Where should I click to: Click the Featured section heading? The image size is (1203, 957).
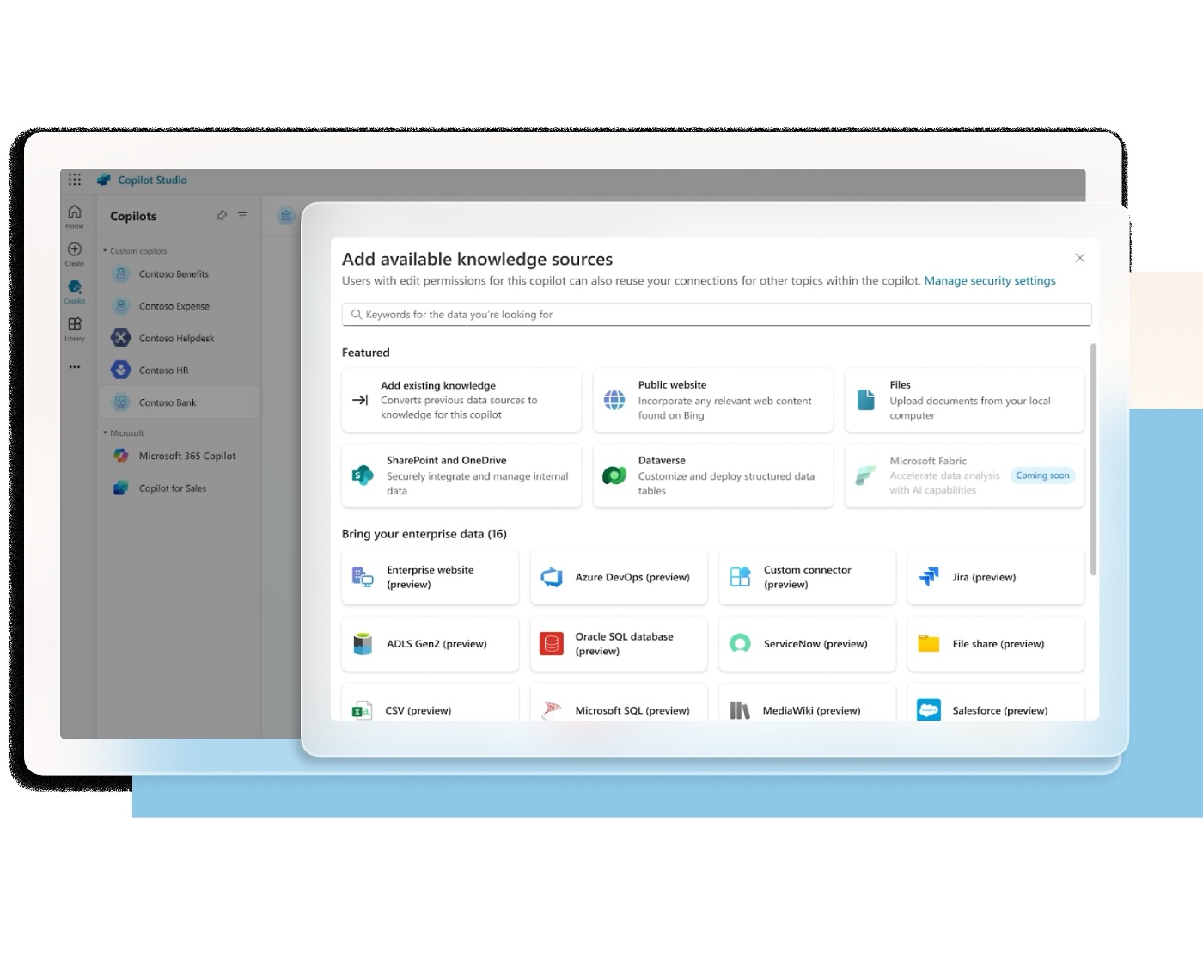point(366,353)
